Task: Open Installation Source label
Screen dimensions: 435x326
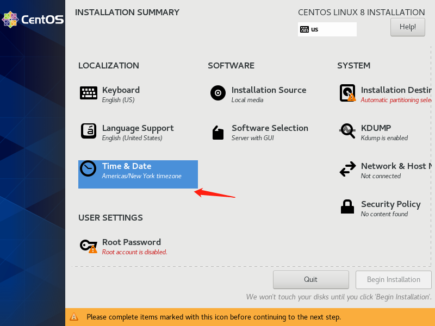Action: point(269,90)
